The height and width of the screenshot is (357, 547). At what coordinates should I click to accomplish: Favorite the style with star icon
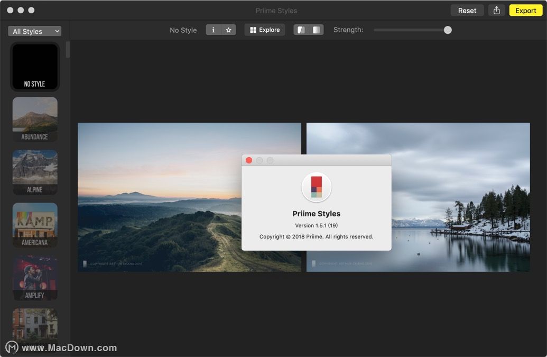pyautogui.click(x=228, y=30)
